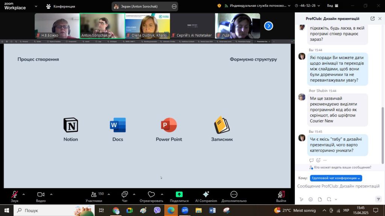Viewport: 385px width, 216px height.
Task: Expand audio options arrow next to Звук
Action: 24,195
